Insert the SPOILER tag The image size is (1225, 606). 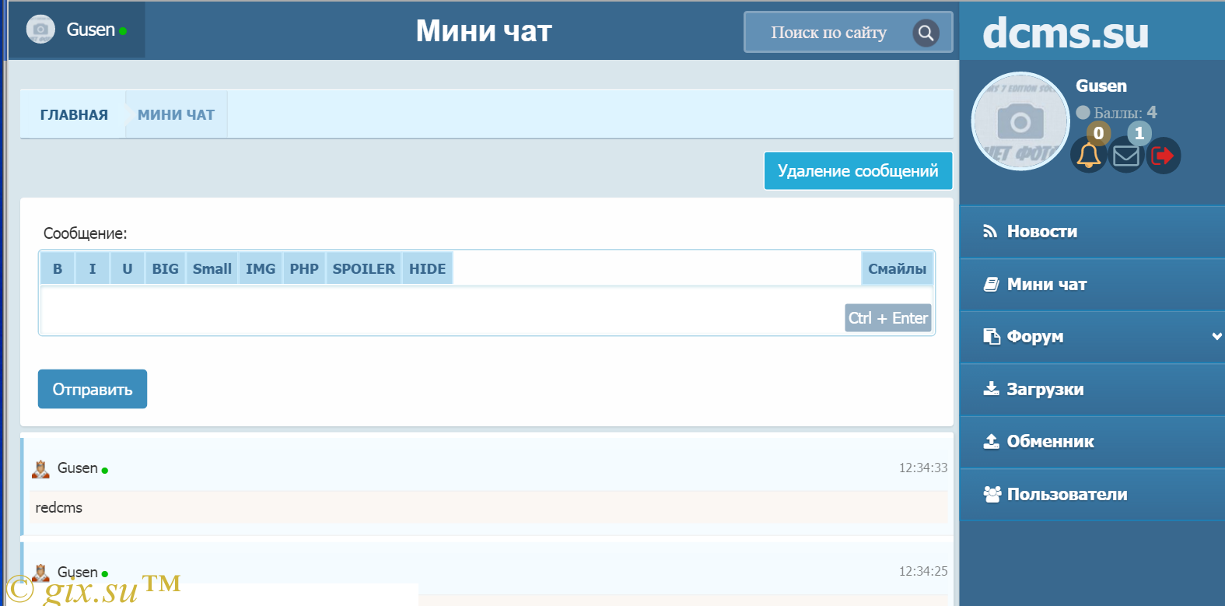point(363,268)
